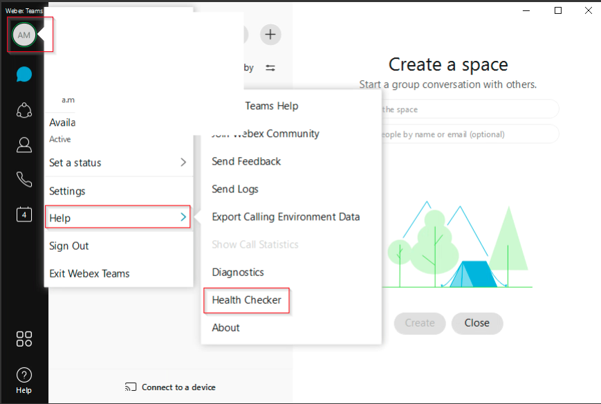The image size is (601, 404).
Task: Choose Exit Webex Teams
Action: pos(89,273)
